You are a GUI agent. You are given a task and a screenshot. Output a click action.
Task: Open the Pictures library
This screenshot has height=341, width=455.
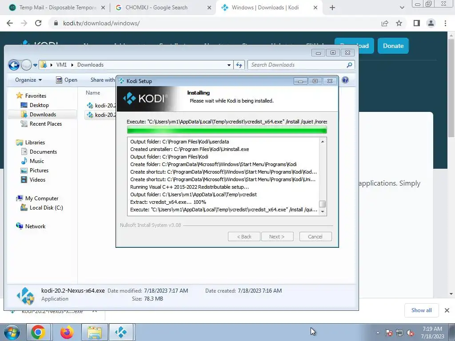click(x=39, y=170)
